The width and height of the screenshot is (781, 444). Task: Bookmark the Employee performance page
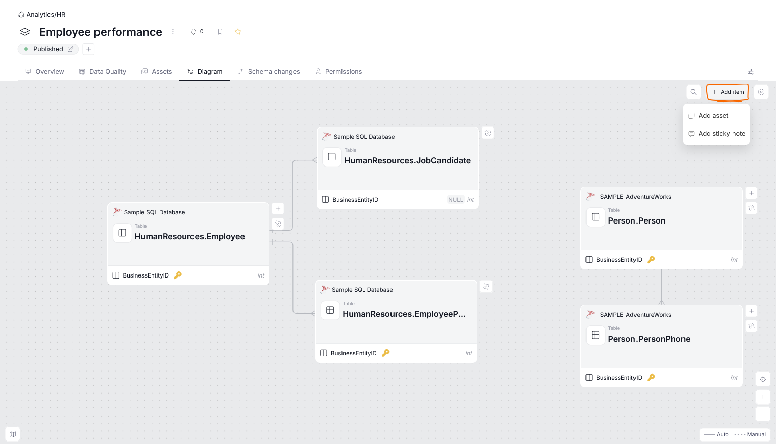tap(220, 32)
